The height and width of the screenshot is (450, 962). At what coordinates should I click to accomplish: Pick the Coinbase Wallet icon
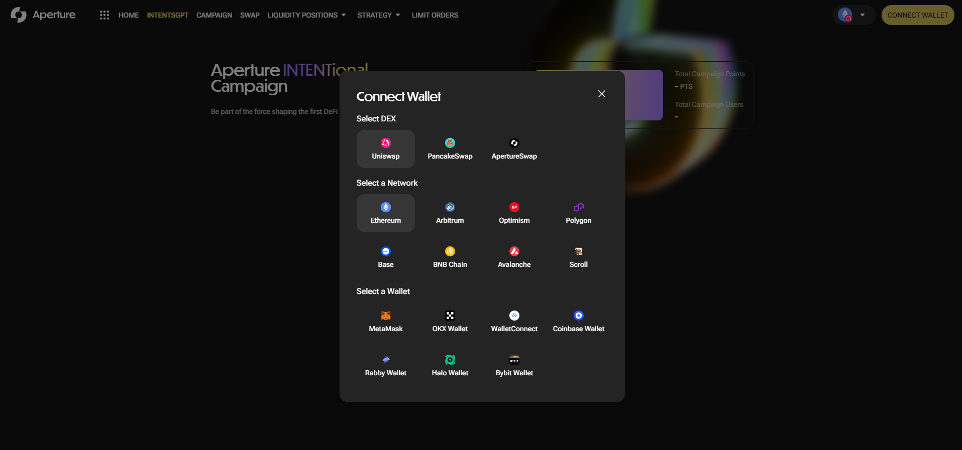[579, 316]
